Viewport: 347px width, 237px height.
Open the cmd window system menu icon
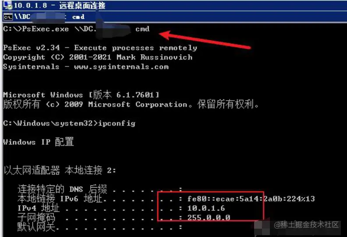tap(8, 17)
